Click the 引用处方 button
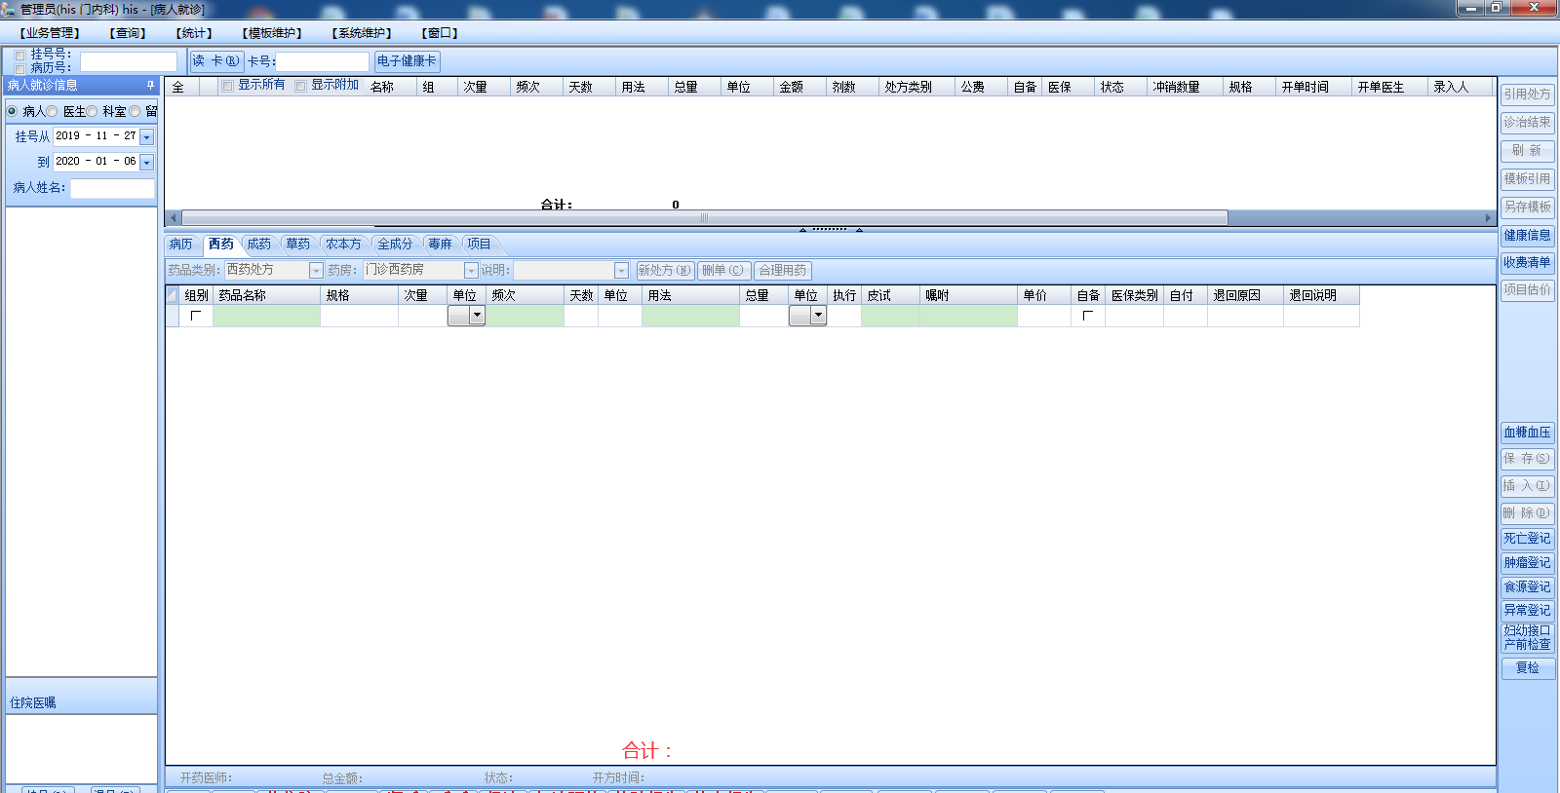The width and height of the screenshot is (1560, 793). (1527, 94)
